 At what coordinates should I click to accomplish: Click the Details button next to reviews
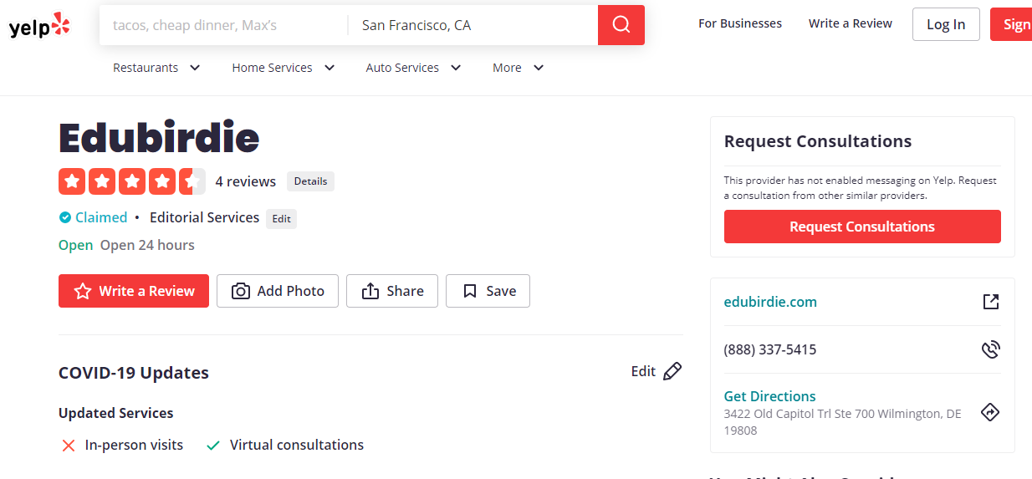tap(310, 181)
